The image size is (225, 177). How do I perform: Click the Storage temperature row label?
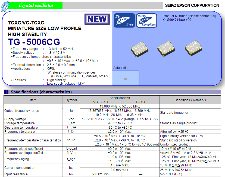pos(19,123)
